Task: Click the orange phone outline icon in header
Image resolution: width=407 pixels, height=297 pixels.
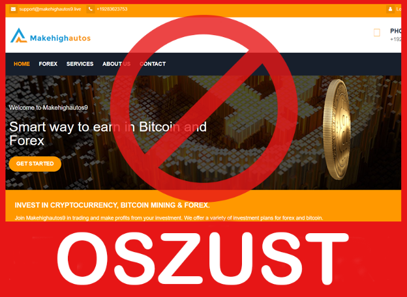Action: 377,33
